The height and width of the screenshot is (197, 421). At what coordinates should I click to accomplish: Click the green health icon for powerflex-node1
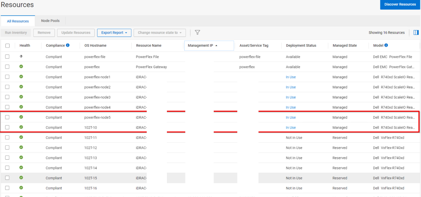coord(21,77)
